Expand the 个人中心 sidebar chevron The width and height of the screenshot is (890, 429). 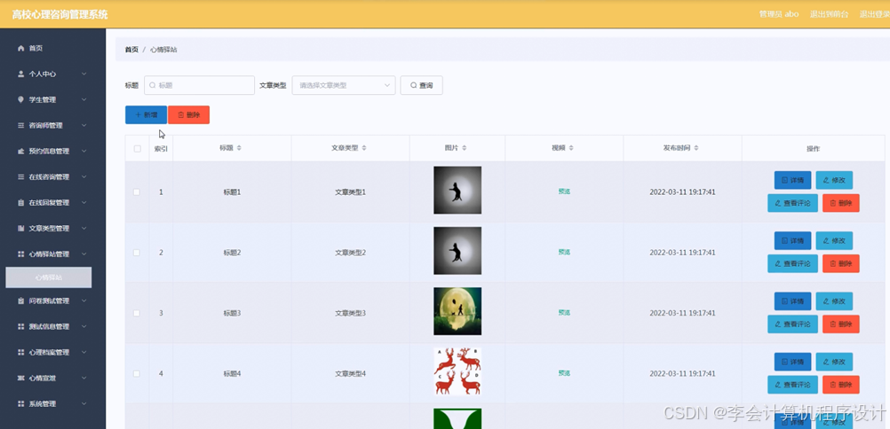pos(84,74)
